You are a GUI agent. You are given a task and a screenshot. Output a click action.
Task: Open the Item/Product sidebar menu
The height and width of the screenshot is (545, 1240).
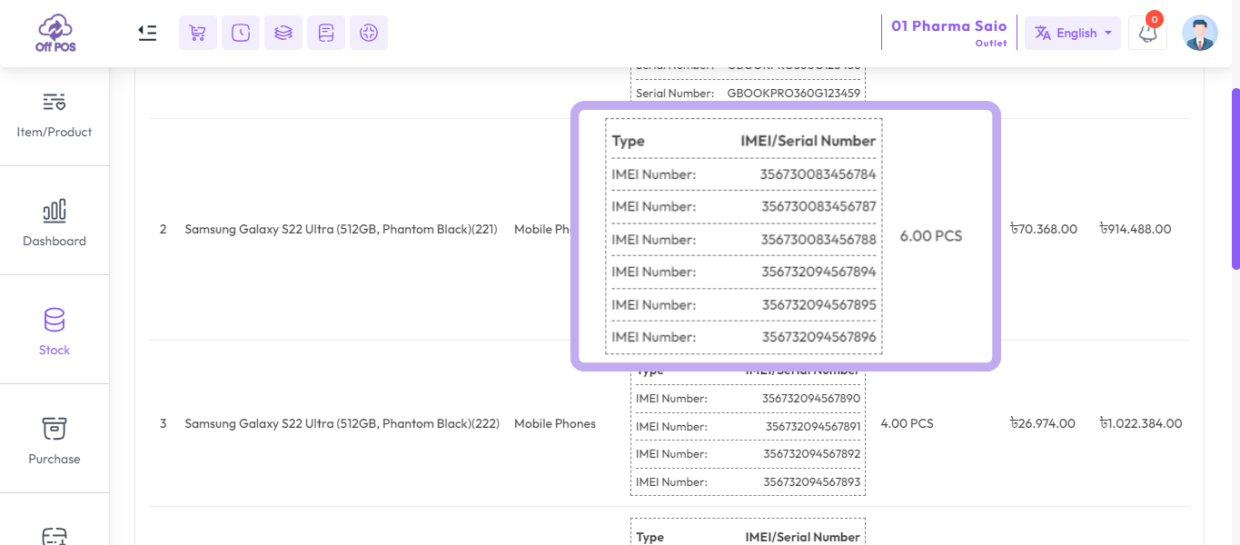pos(55,112)
